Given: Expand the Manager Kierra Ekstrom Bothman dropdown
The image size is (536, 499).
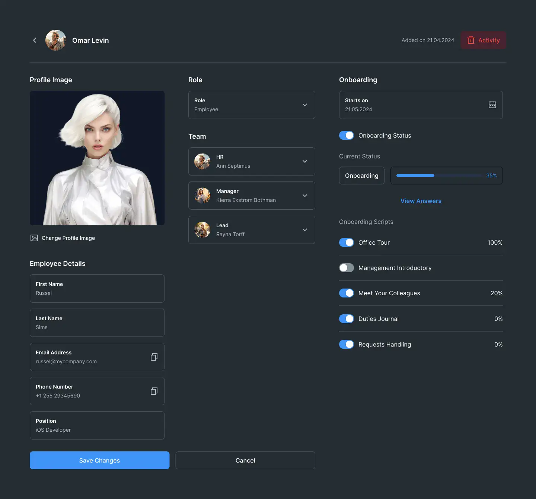Looking at the screenshot, I should pos(252,196).
